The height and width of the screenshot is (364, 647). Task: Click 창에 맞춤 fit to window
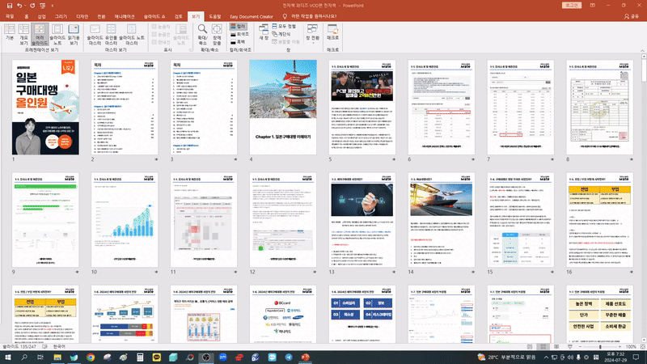[218, 32]
